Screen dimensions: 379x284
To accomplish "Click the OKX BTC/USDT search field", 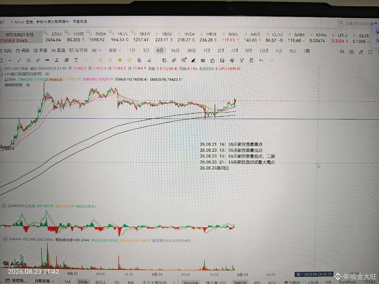I will (x=358, y=23).
